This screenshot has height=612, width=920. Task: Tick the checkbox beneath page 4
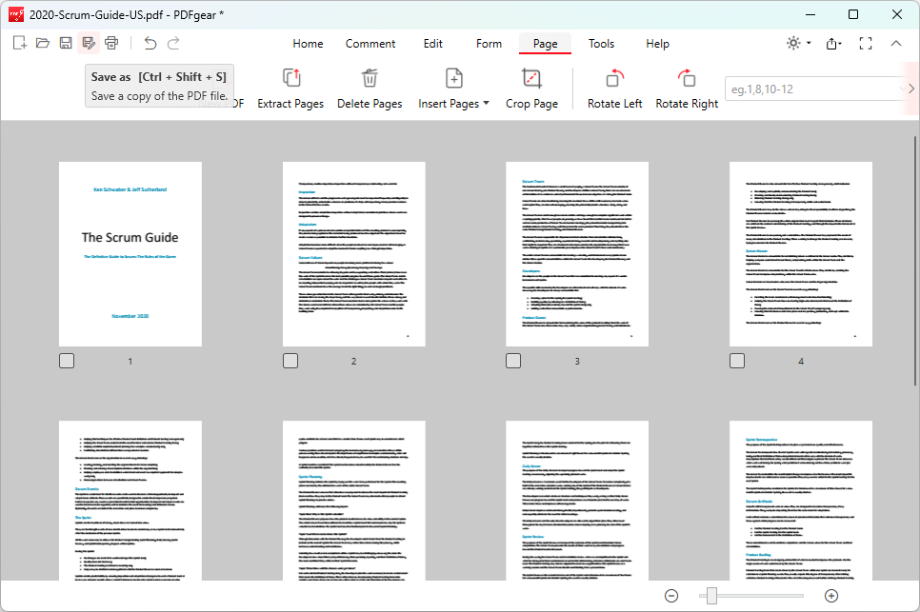tap(737, 360)
